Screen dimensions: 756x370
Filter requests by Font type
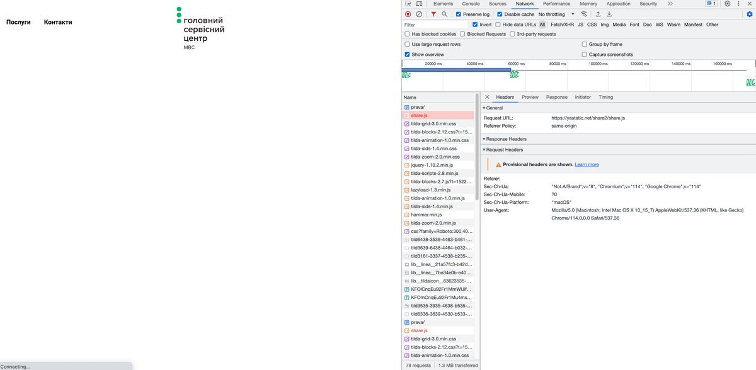point(634,25)
